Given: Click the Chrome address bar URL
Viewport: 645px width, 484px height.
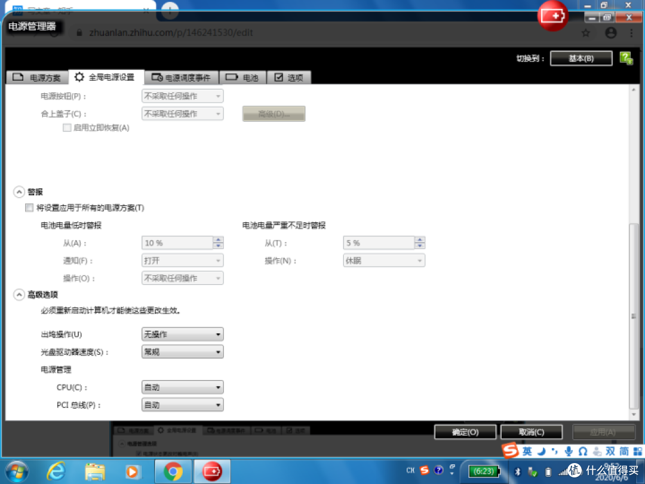Looking at the screenshot, I should (x=171, y=32).
